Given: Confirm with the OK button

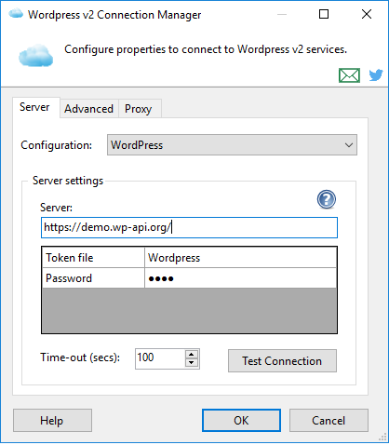Looking at the screenshot, I should 241,421.
